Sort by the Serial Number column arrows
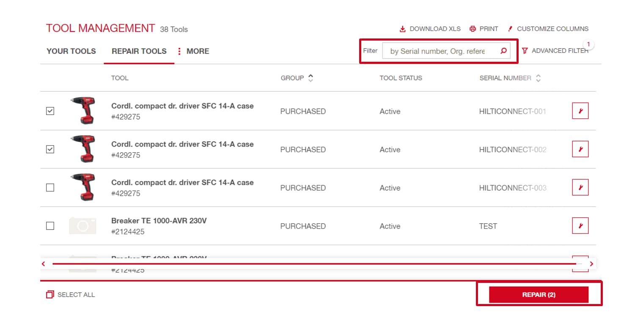Screen dimensions: 632x315 coord(538,78)
